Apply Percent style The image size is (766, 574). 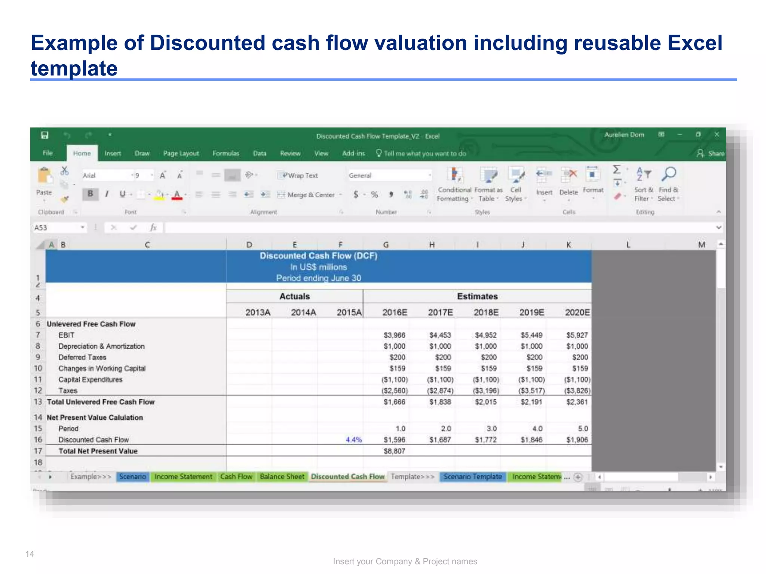point(374,194)
